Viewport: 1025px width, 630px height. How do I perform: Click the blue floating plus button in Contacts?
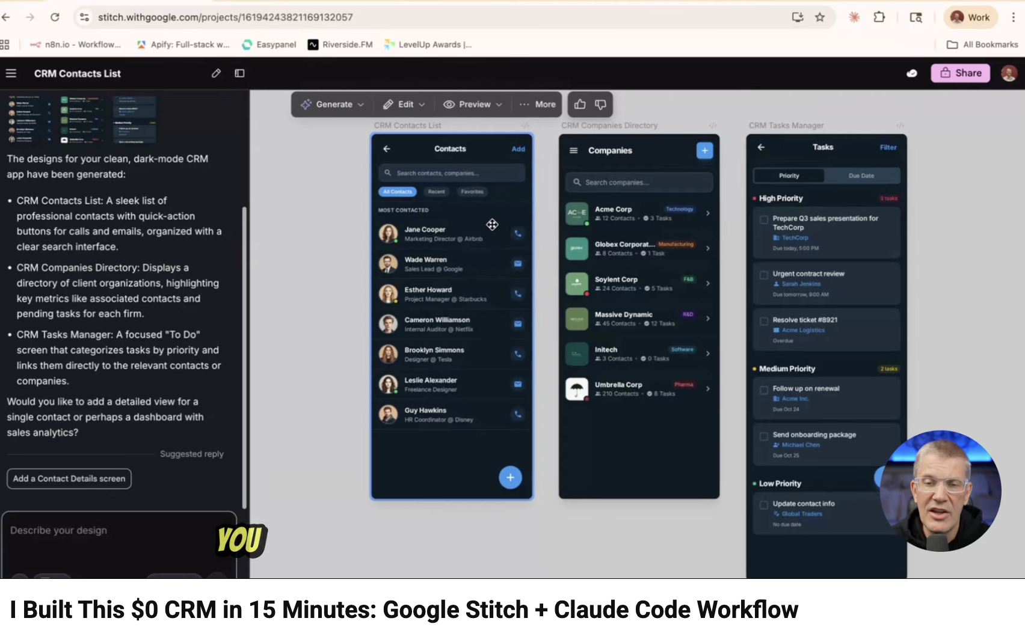(x=510, y=477)
